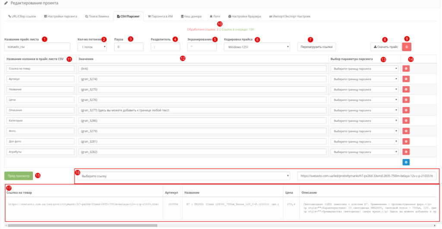Click the horizontal scrollbar below the preview
The width and height of the screenshot is (442, 229).
pos(82,226)
